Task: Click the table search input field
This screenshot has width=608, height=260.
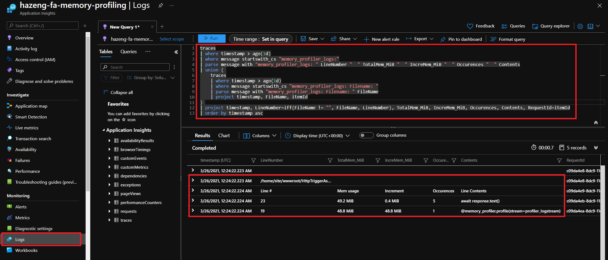Action: 135,67
